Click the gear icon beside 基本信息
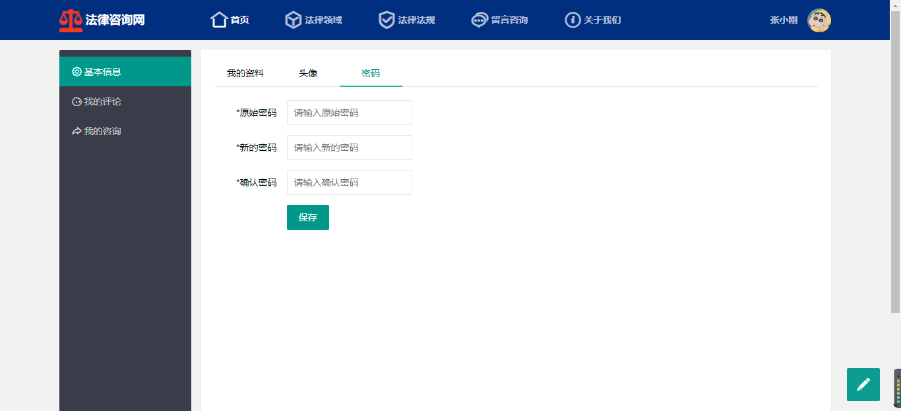The image size is (901, 411). coord(77,72)
